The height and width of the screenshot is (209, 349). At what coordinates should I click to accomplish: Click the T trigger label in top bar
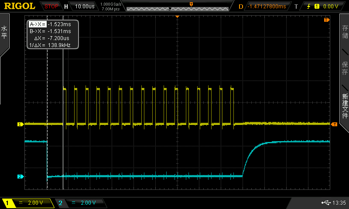click(x=296, y=7)
